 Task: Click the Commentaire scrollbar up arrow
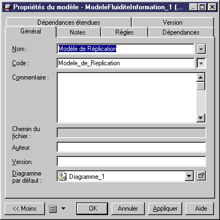(x=201, y=77)
